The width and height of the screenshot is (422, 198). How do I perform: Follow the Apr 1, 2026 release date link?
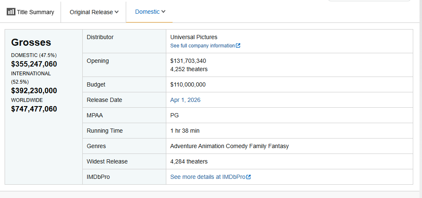[x=185, y=100]
